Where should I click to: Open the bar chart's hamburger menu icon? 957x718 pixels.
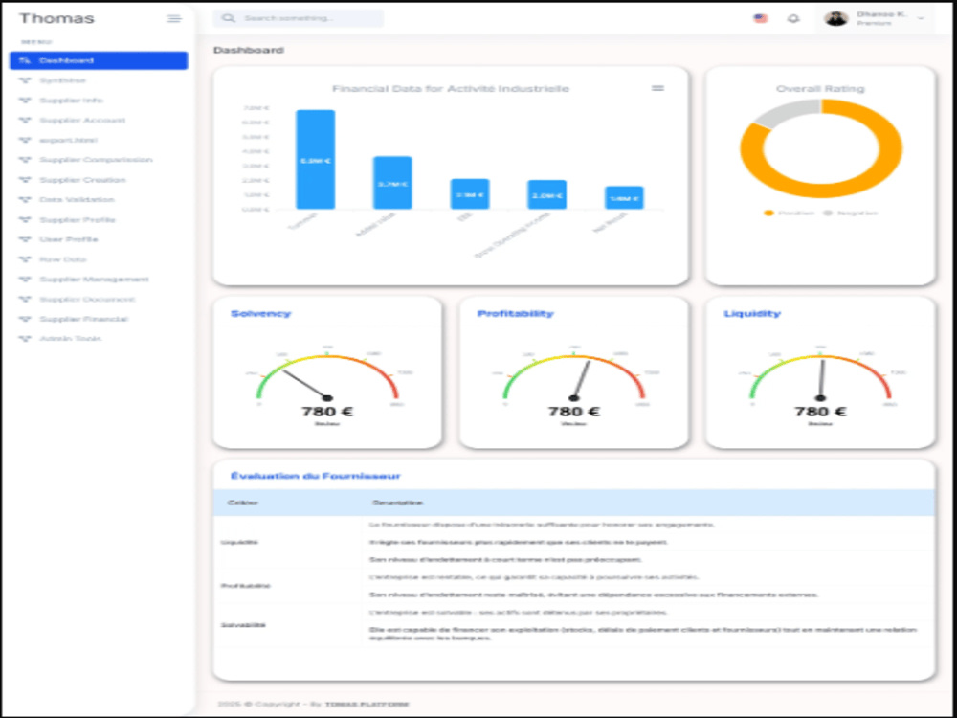point(657,88)
